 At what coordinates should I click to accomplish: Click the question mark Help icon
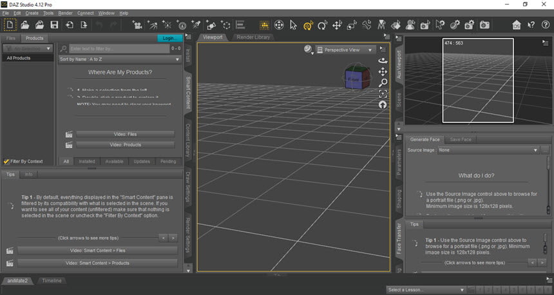pos(546,25)
